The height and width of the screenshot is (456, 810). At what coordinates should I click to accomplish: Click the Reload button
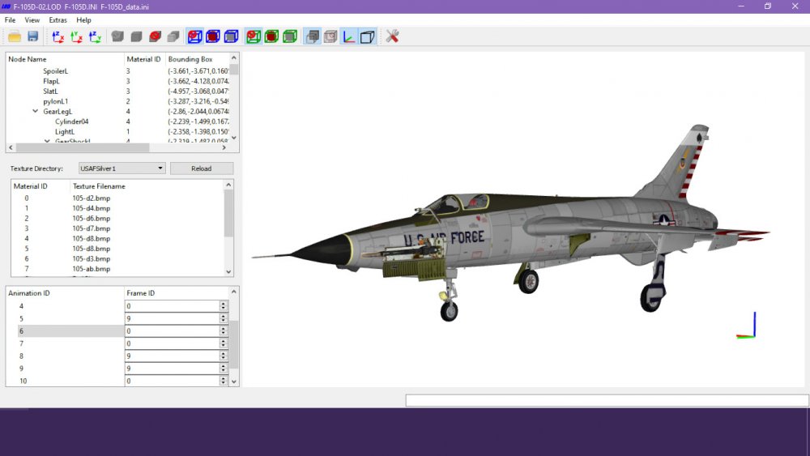pyautogui.click(x=202, y=168)
